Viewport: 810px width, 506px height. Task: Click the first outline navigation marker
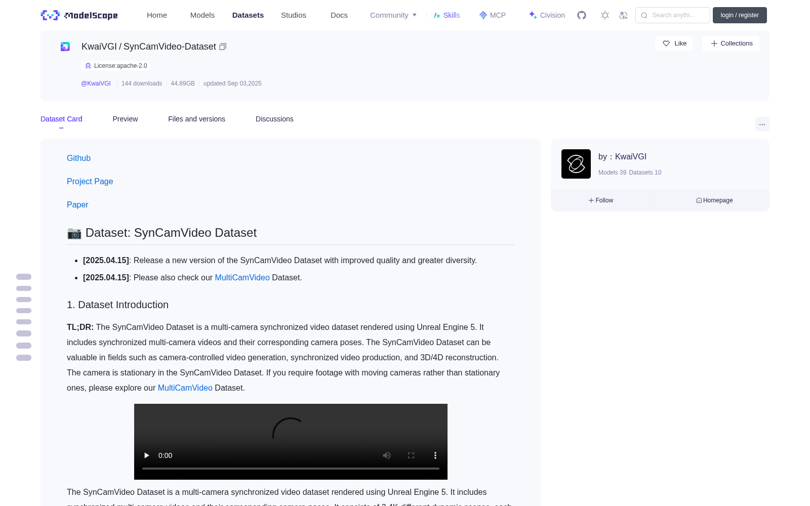pos(24,277)
